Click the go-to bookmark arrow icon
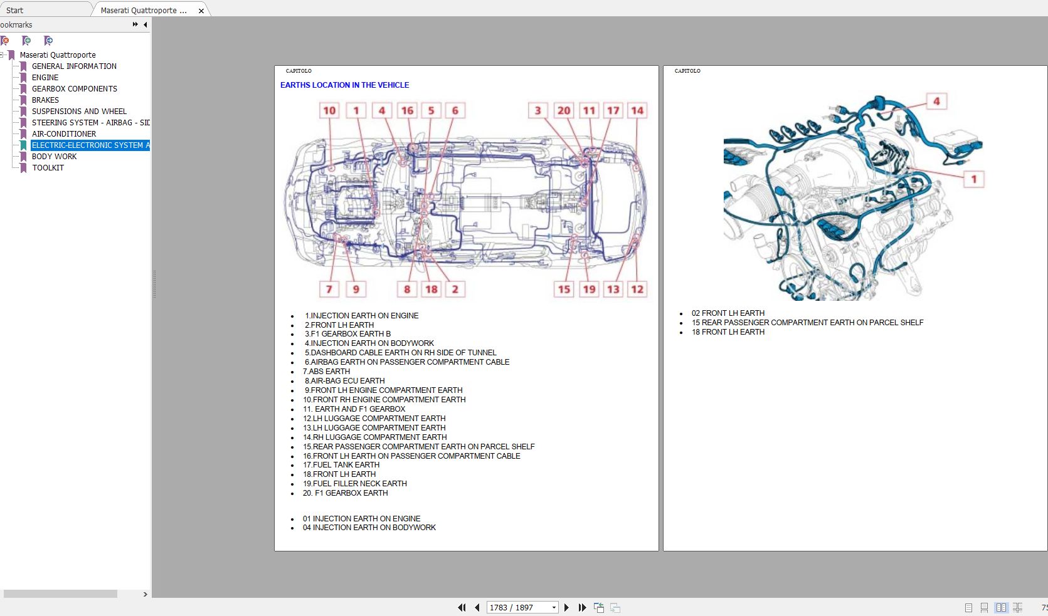The height and width of the screenshot is (616, 1048). [x=48, y=41]
